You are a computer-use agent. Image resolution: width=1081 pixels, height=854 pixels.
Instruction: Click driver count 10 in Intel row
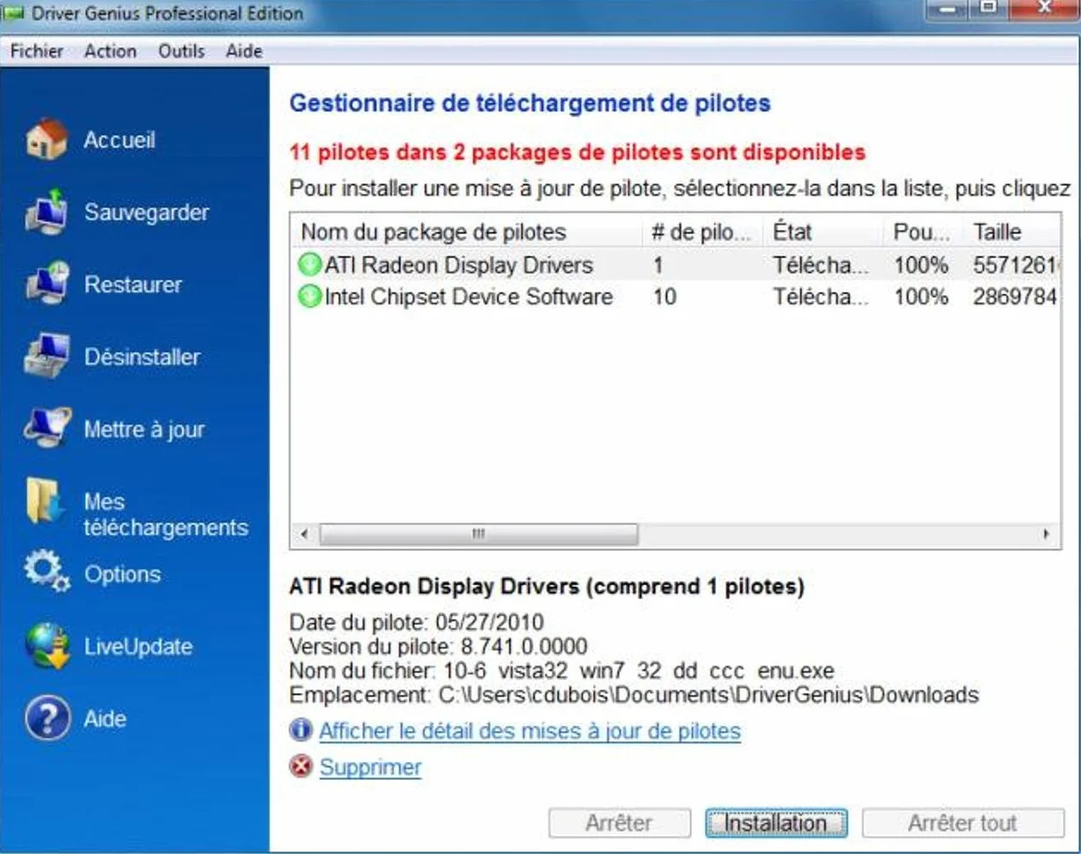664,297
